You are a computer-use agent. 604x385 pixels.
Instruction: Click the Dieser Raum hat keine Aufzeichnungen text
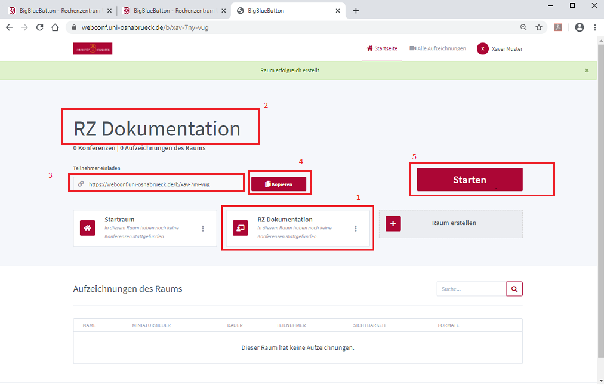[x=298, y=347]
